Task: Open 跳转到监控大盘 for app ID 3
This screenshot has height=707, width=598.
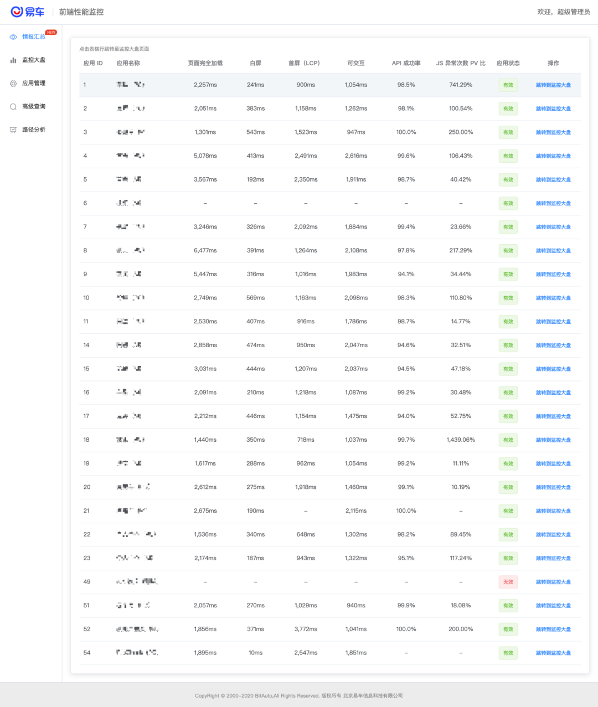Action: tap(553, 132)
